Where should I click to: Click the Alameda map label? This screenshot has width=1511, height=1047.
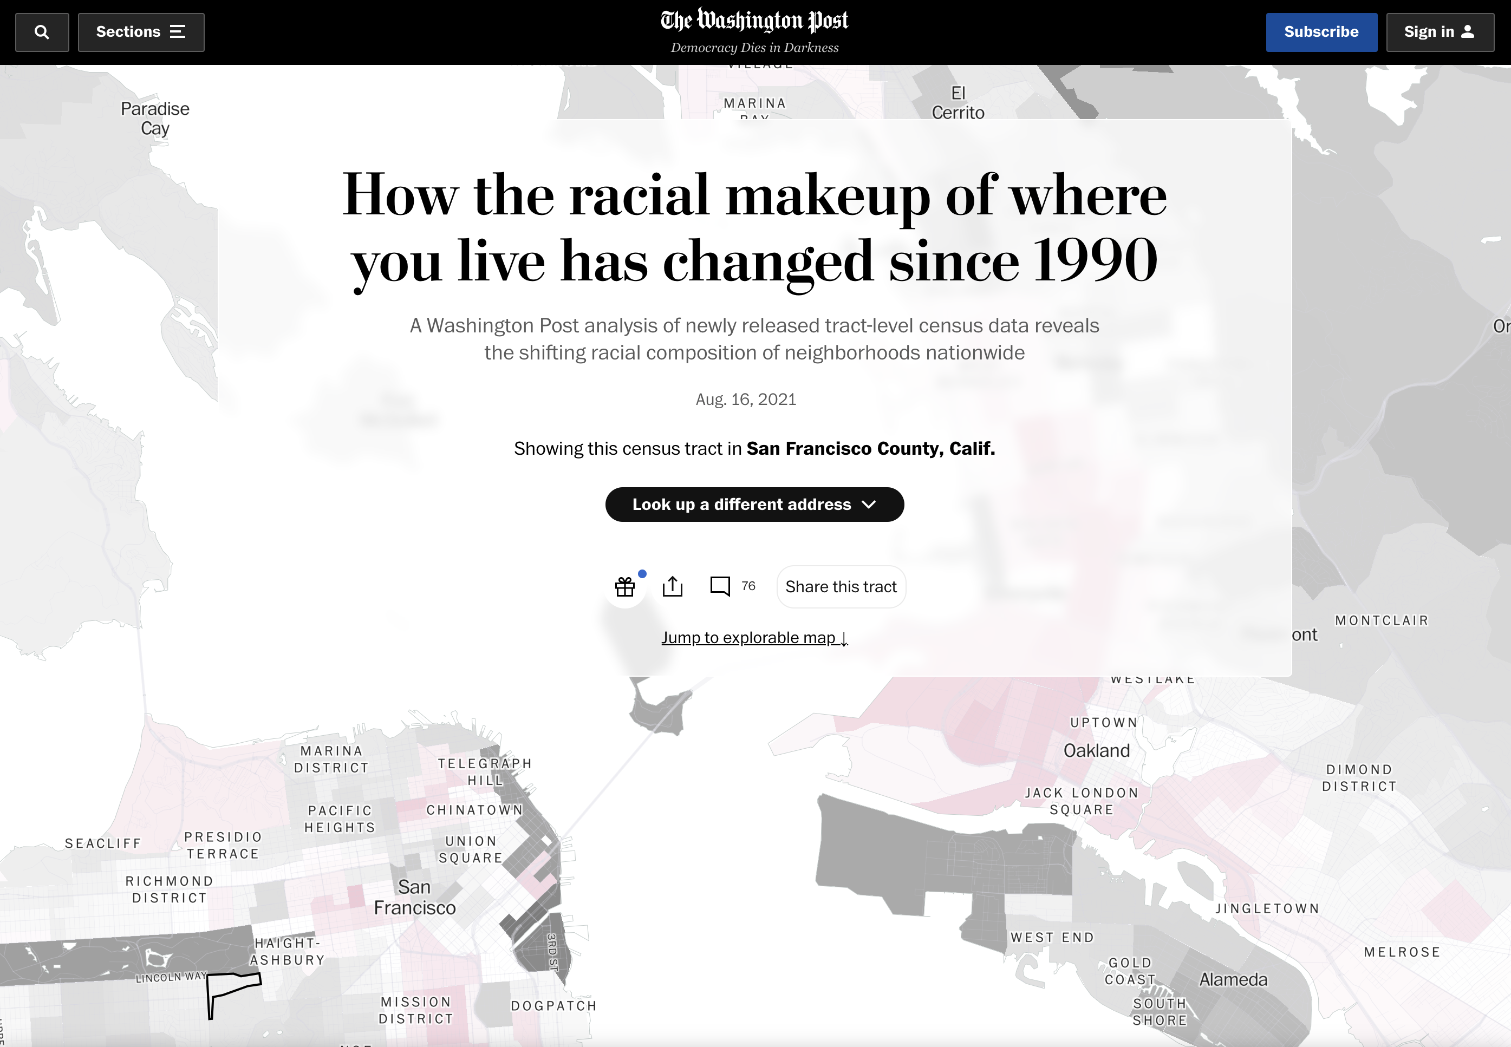pos(1234,980)
